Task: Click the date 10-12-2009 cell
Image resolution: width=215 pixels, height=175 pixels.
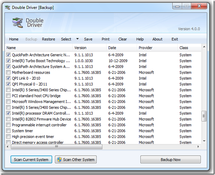Action: pos(118,61)
